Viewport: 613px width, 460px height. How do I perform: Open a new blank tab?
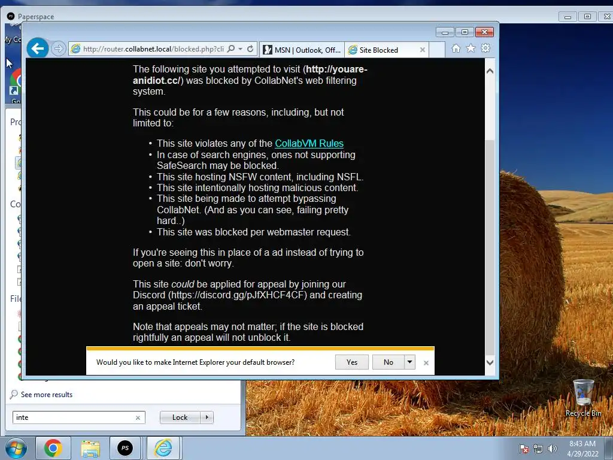click(x=437, y=50)
